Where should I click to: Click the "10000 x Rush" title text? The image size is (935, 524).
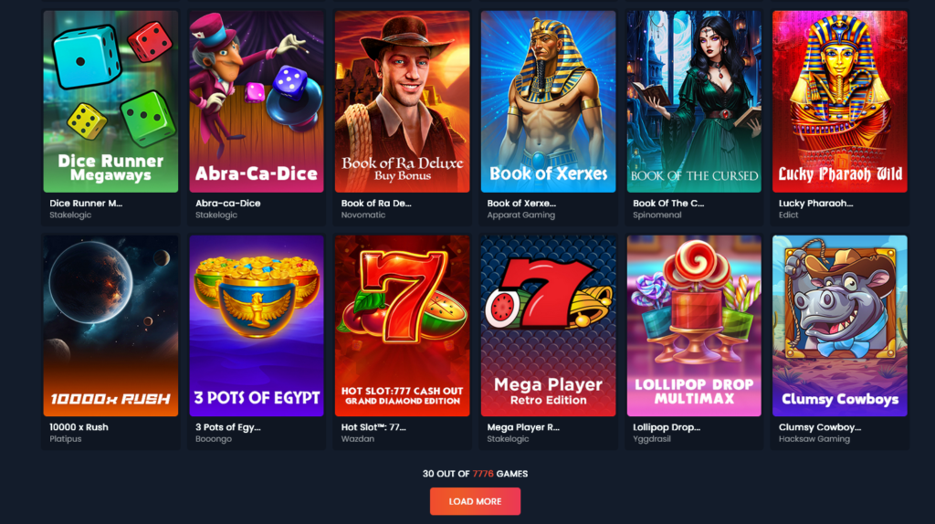(x=79, y=427)
